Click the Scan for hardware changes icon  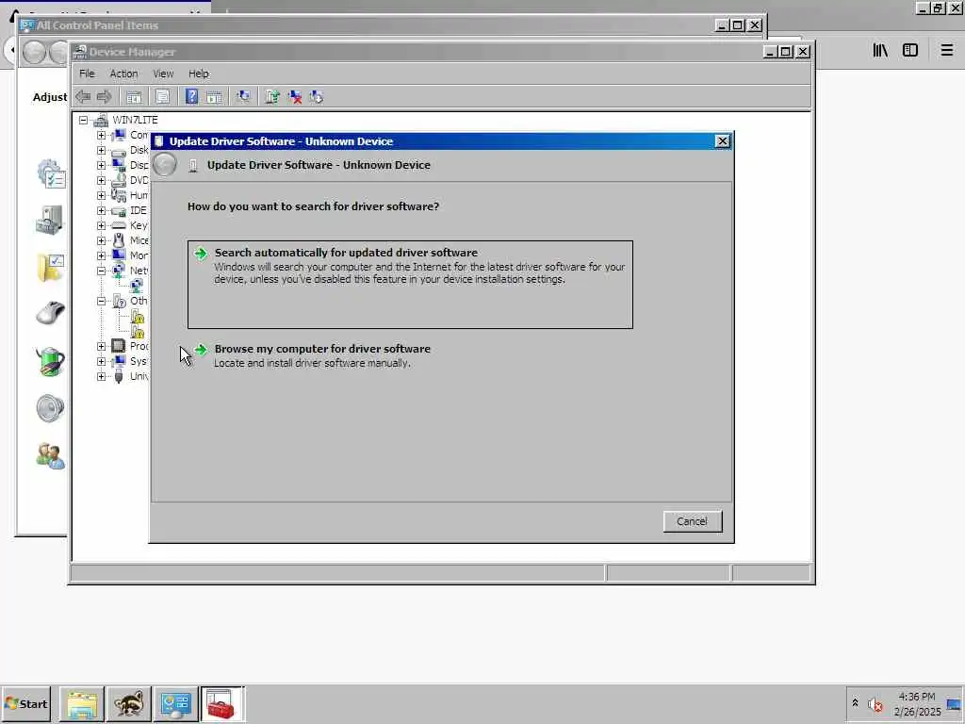[x=243, y=97]
